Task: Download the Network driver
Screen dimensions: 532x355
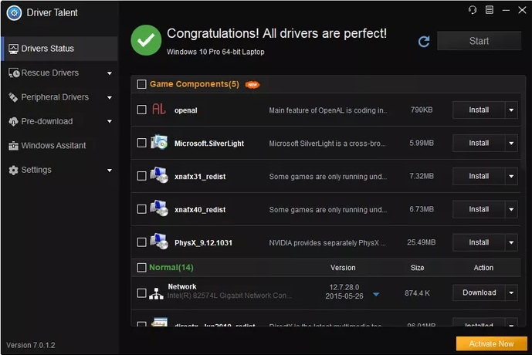Action: (479, 292)
